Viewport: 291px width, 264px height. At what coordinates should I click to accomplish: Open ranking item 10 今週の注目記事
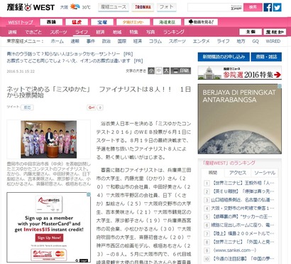(243, 258)
